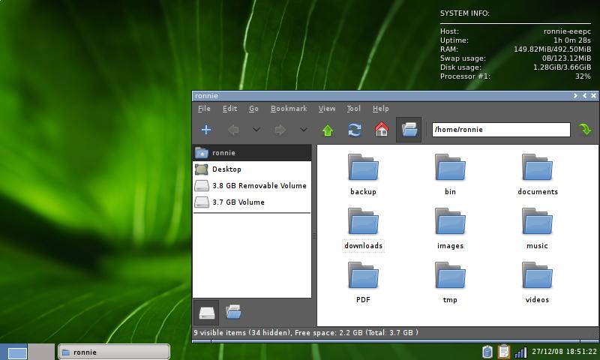Open the Bookmark menu
Image resolution: width=600 pixels, height=360 pixels.
[x=288, y=109]
